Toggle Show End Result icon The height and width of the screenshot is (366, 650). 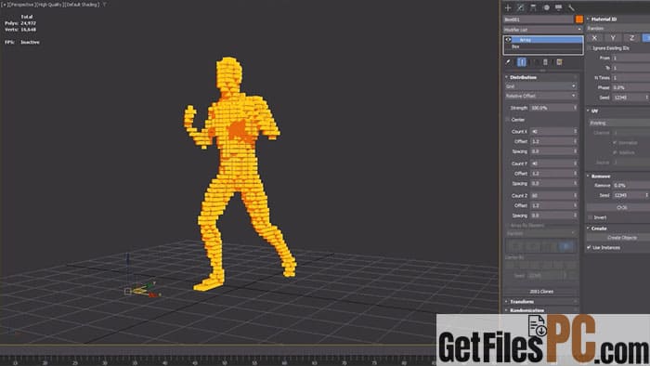(x=522, y=62)
